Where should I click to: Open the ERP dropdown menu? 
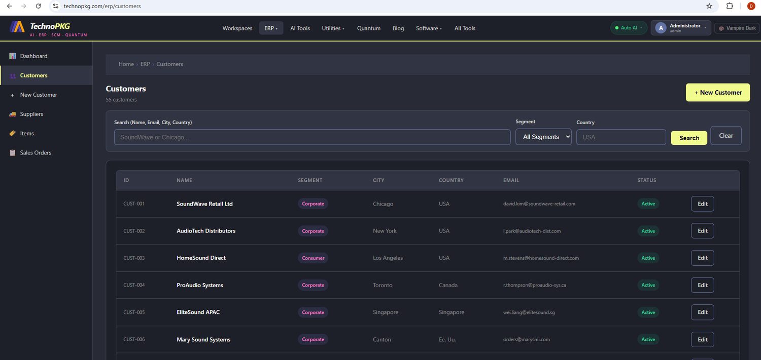coord(271,28)
